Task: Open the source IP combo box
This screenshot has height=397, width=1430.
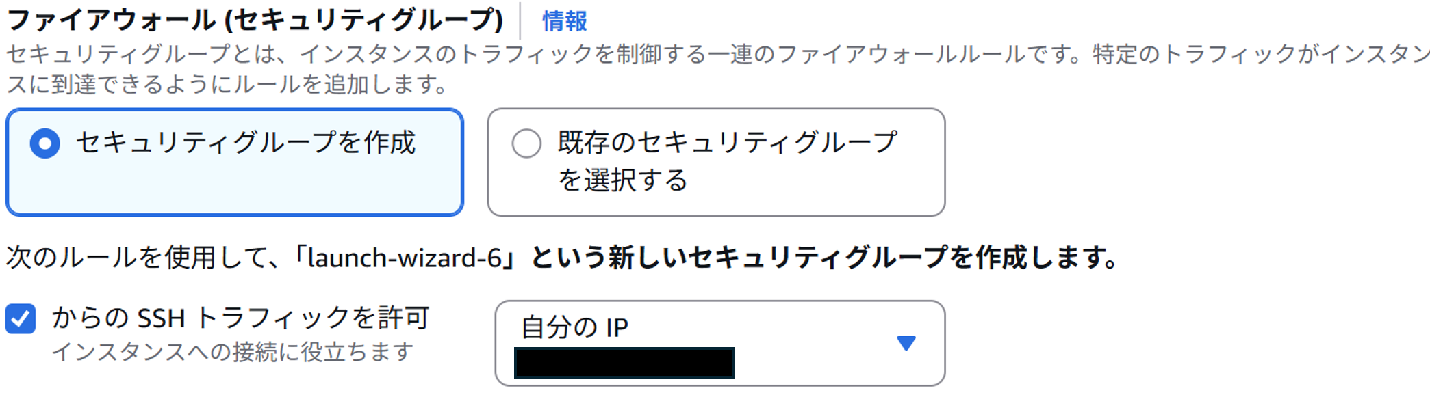Action: click(x=719, y=342)
